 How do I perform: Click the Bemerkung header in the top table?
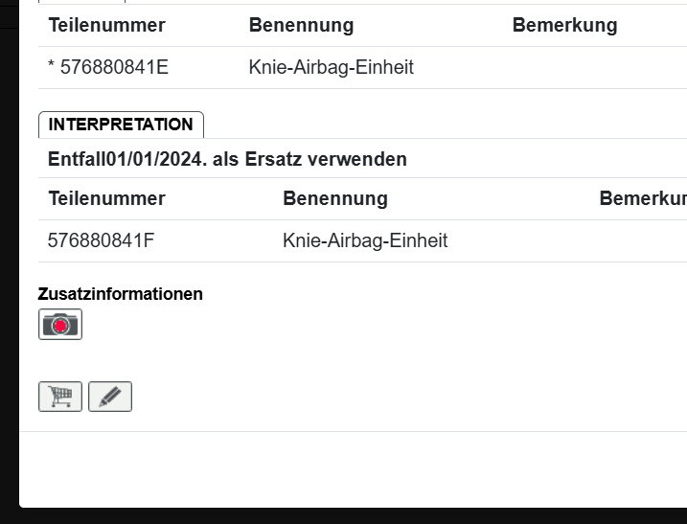[564, 26]
